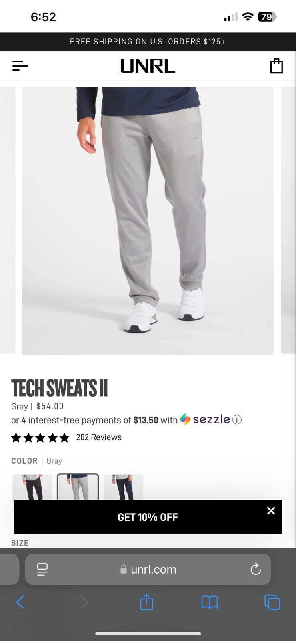Tap the unrl.com address bar
Screen dimensions: 296x641
[x=148, y=569]
